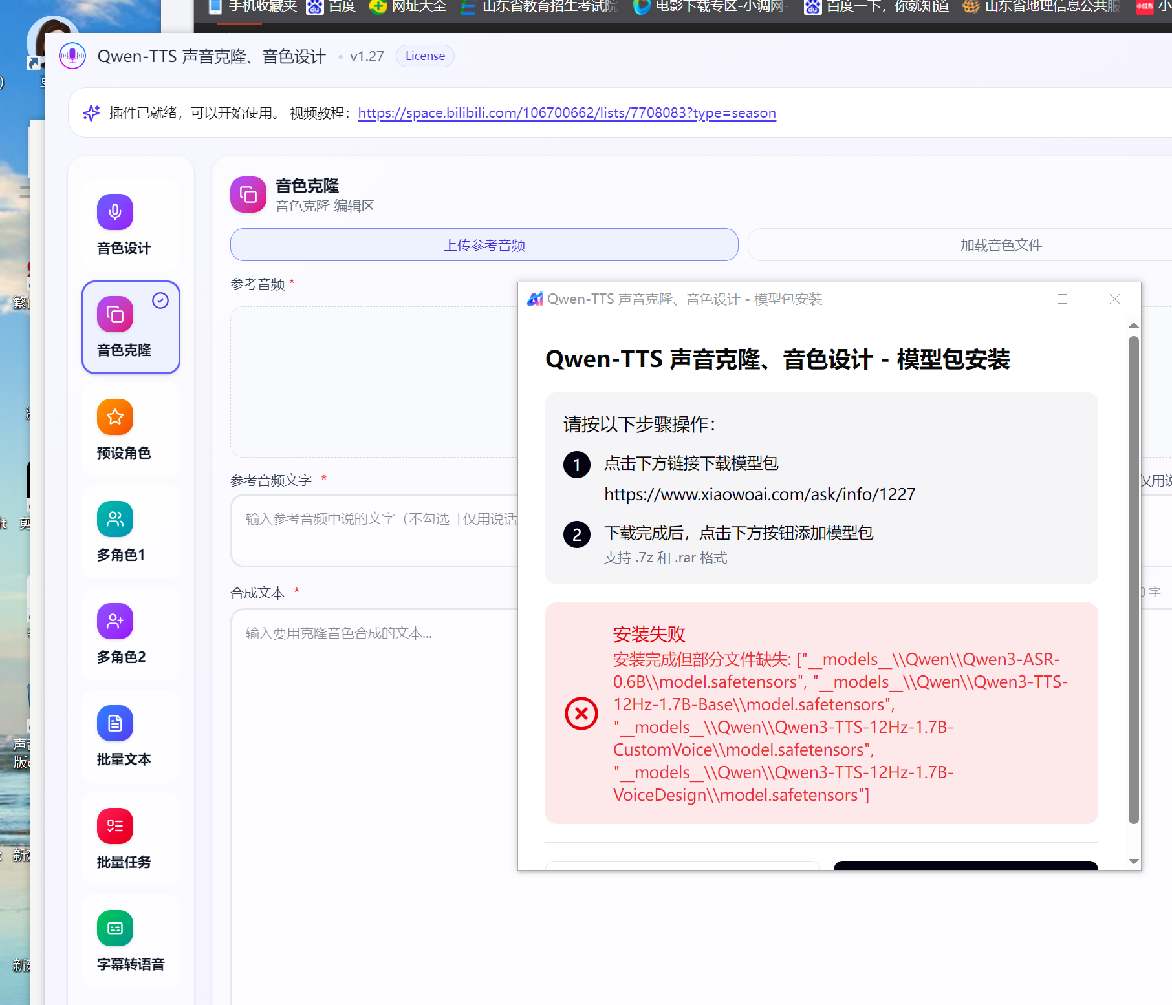This screenshot has width=1172, height=1005.
Task: Open the 多角色2 sidebar icon
Action: click(115, 621)
